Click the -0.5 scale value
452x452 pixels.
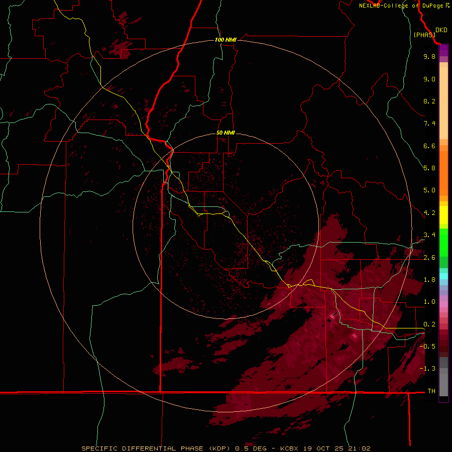click(427, 346)
